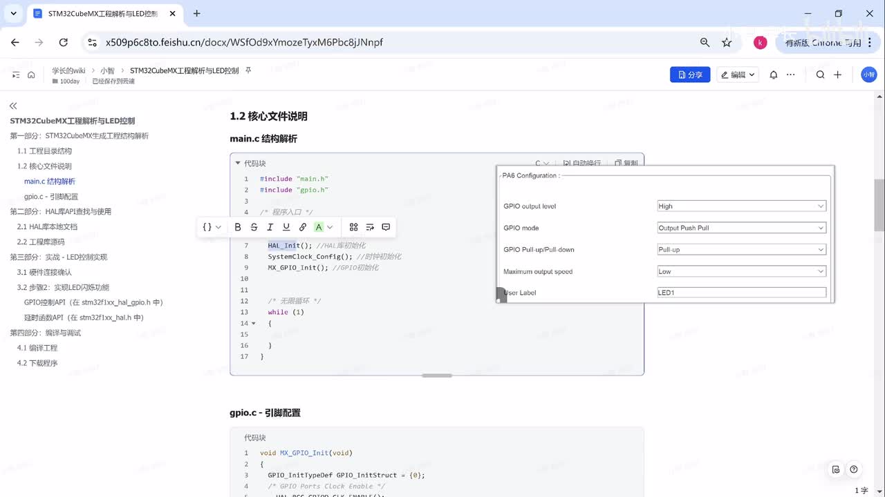Viewport: 885px width, 497px height.
Task: Click the page vertical scrollbar
Action: pos(879,205)
